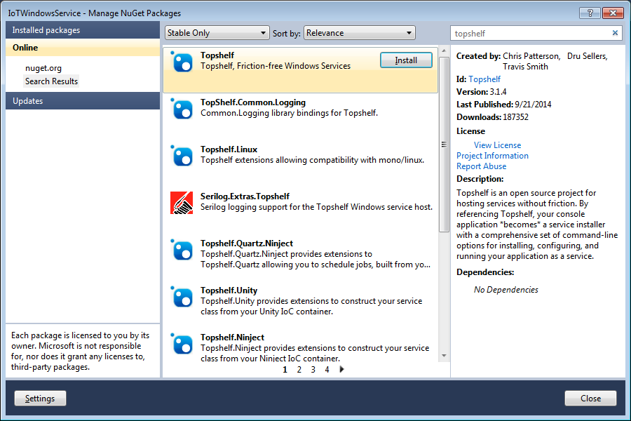
Task: Click the Topshelf.Unity package icon
Action: (x=182, y=298)
